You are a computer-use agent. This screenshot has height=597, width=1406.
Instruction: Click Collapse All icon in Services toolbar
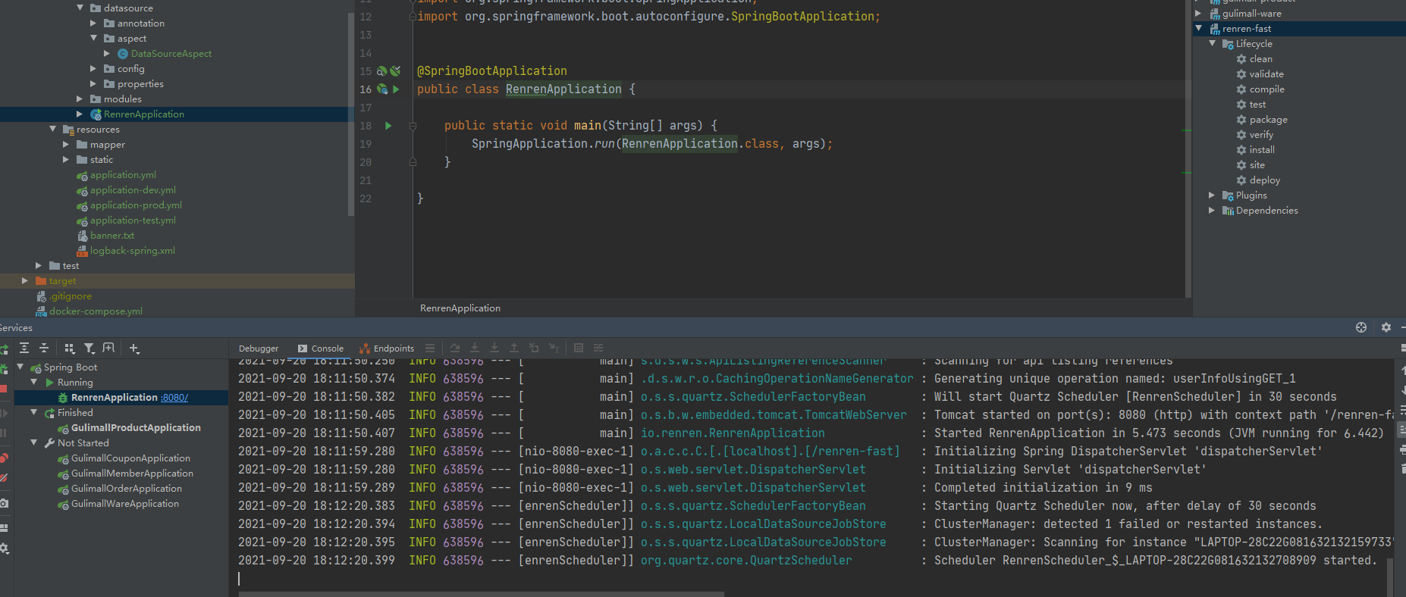pos(44,348)
